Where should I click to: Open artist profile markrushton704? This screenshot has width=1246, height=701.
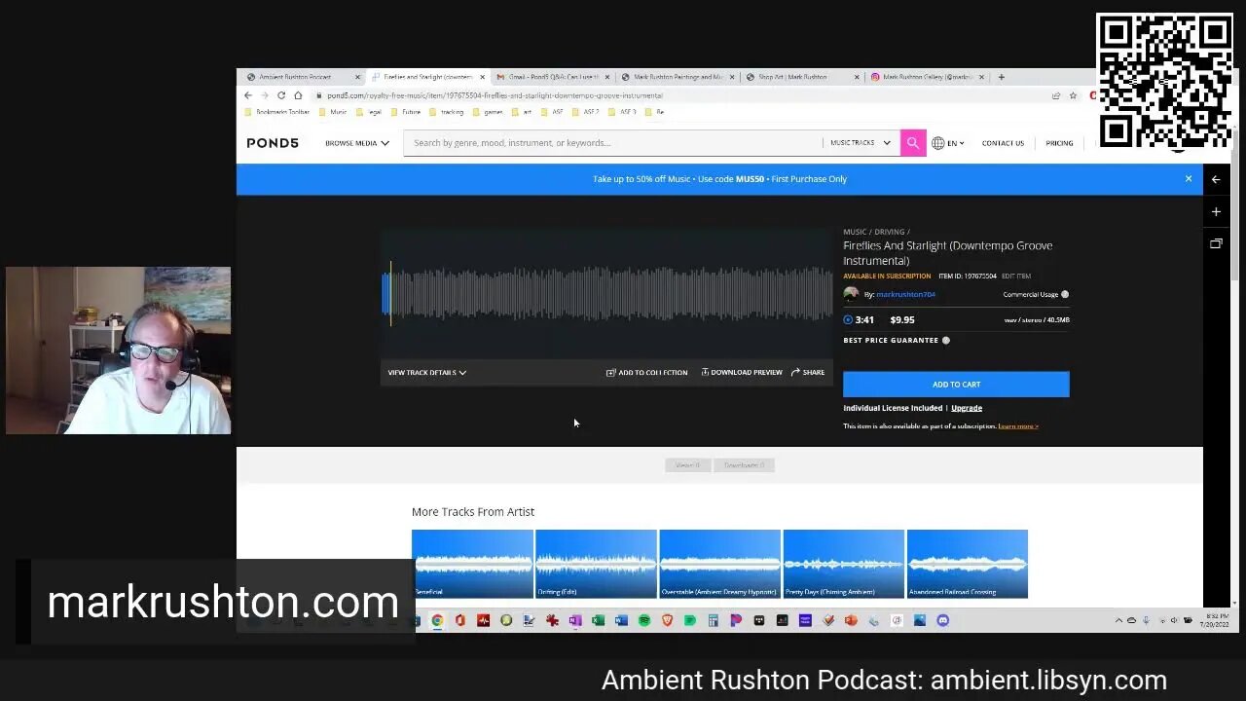coord(905,294)
